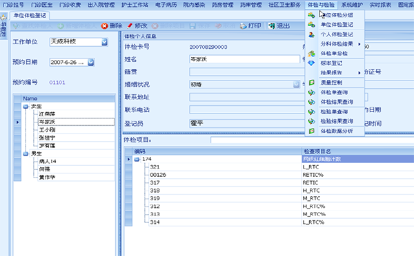Image resolution: width=414 pixels, height=256 pixels.
Task: Select 个人体检登记 person icon in menu
Action: pyautogui.click(x=312, y=34)
